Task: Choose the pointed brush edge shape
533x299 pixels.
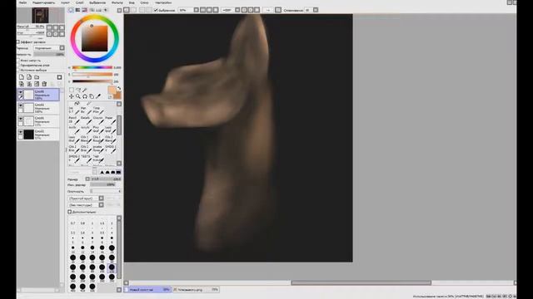Action: 102,172
